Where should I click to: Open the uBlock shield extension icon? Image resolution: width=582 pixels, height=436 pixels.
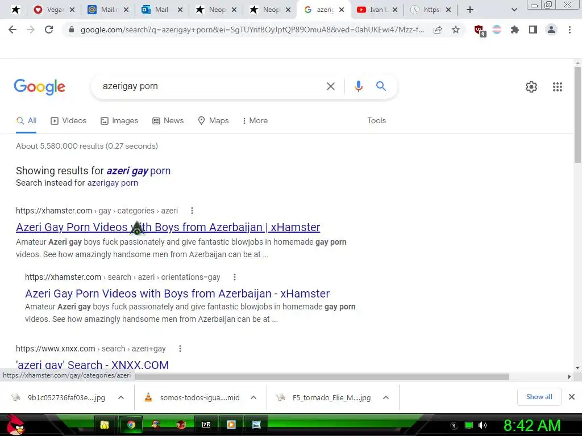pos(480,30)
